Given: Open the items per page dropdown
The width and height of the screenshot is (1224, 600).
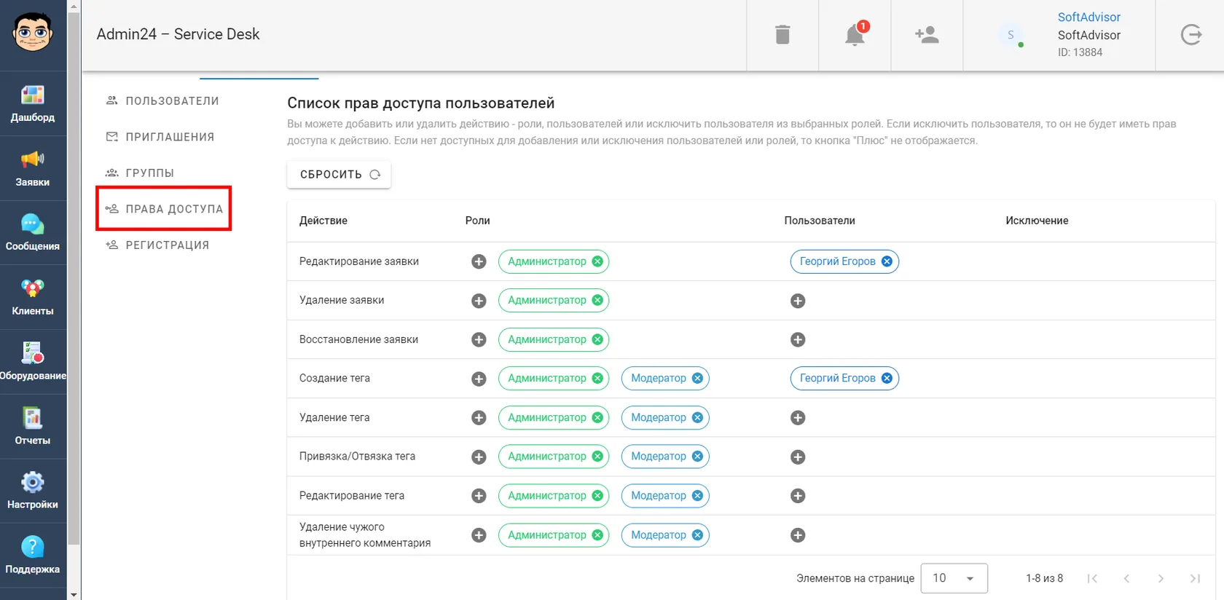Looking at the screenshot, I should (954, 578).
